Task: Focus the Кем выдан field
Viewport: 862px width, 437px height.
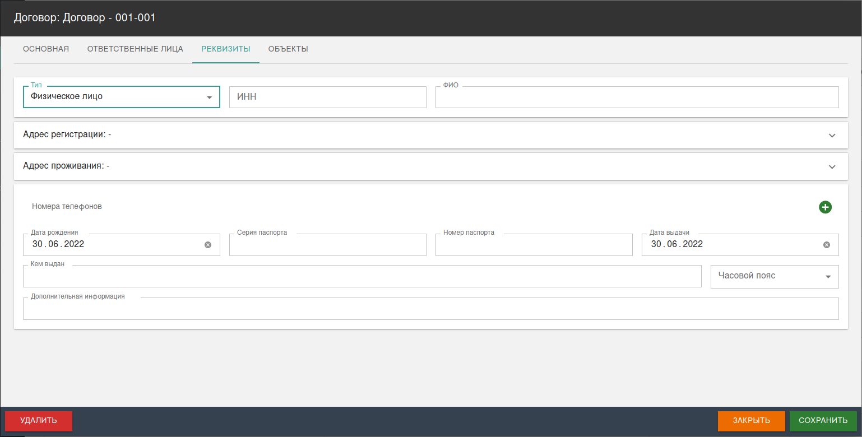Action: click(362, 277)
